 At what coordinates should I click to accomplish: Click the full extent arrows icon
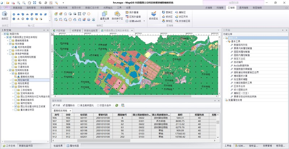point(35,3)
